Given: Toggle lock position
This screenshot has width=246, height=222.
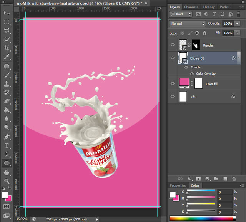Looking at the screenshot, I should click(x=197, y=33).
